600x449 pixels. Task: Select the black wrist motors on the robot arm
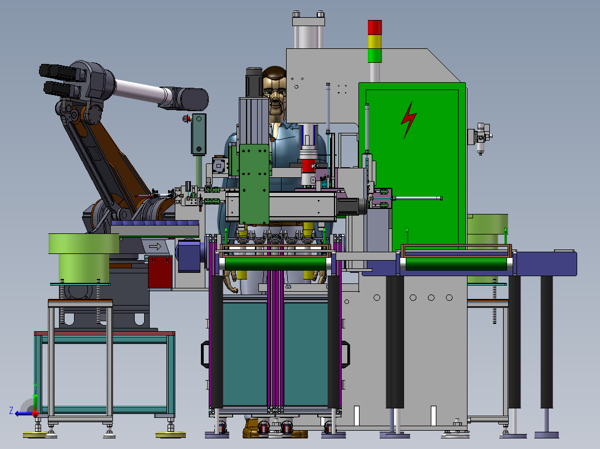click(61, 80)
